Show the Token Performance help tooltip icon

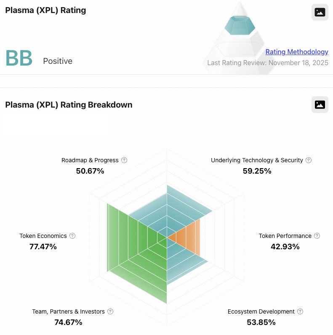tap(317, 236)
